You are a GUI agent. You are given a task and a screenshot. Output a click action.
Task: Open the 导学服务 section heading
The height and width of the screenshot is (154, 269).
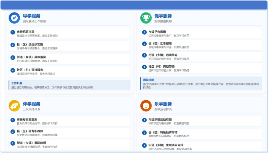(x=31, y=16)
